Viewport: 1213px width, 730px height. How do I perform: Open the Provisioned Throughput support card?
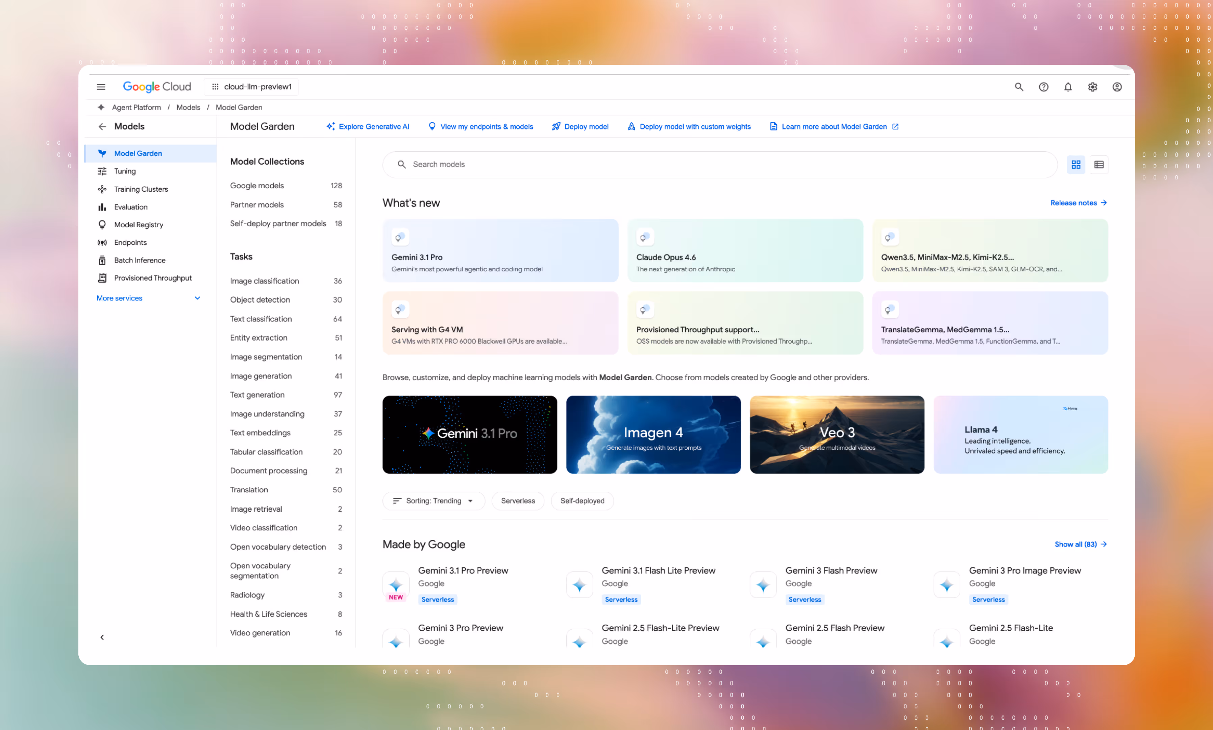745,323
